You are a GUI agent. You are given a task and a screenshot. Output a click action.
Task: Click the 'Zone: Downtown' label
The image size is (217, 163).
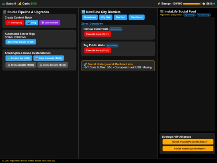[x=92, y=24]
